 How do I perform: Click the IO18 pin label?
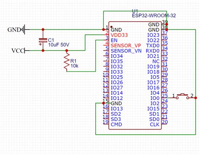(153, 72)
